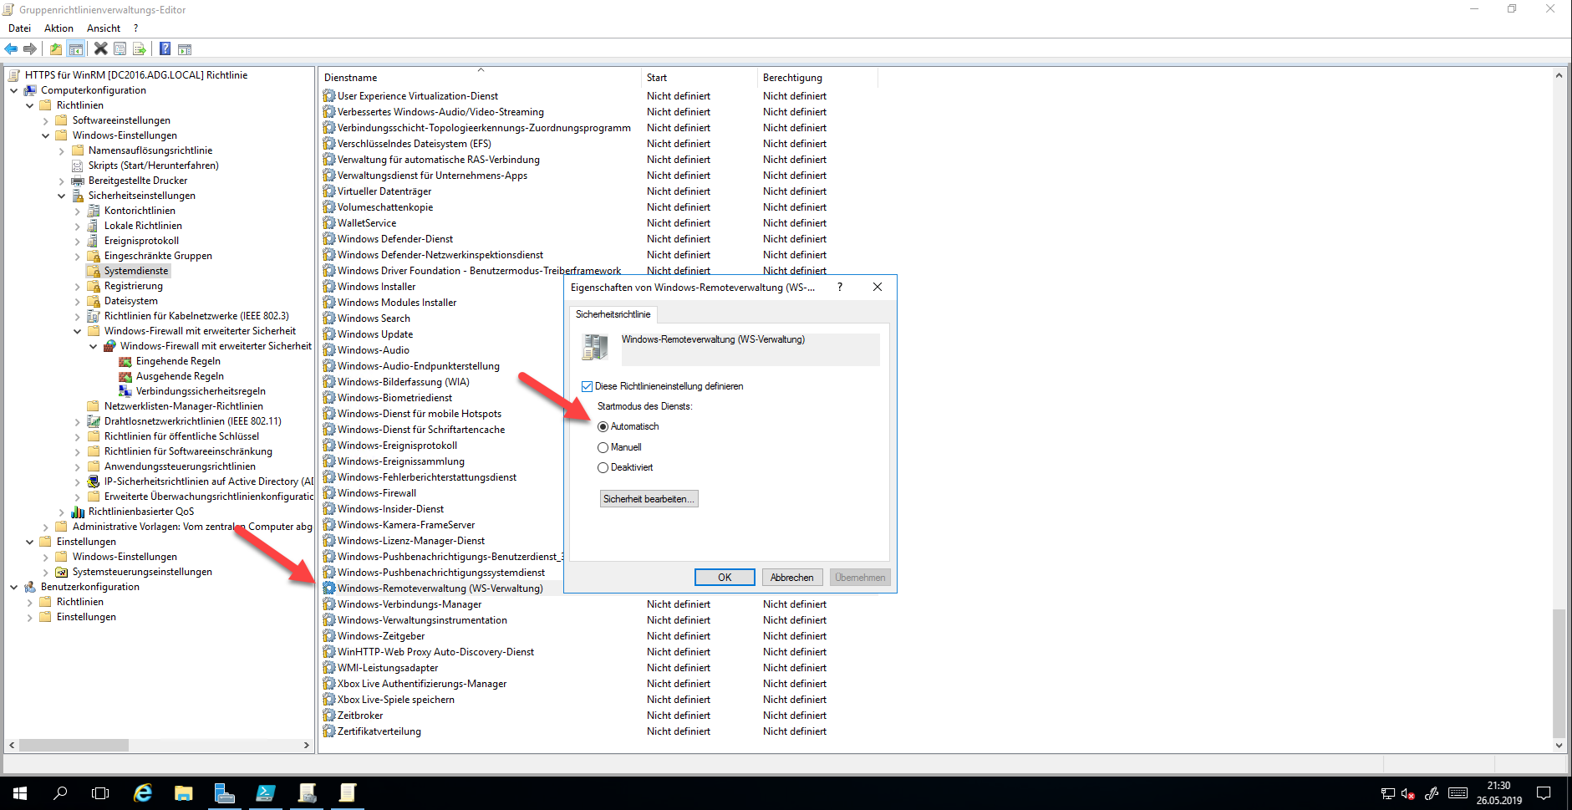This screenshot has width=1572, height=810.
Task: Sort by Dienstname column header
Action: 481,78
